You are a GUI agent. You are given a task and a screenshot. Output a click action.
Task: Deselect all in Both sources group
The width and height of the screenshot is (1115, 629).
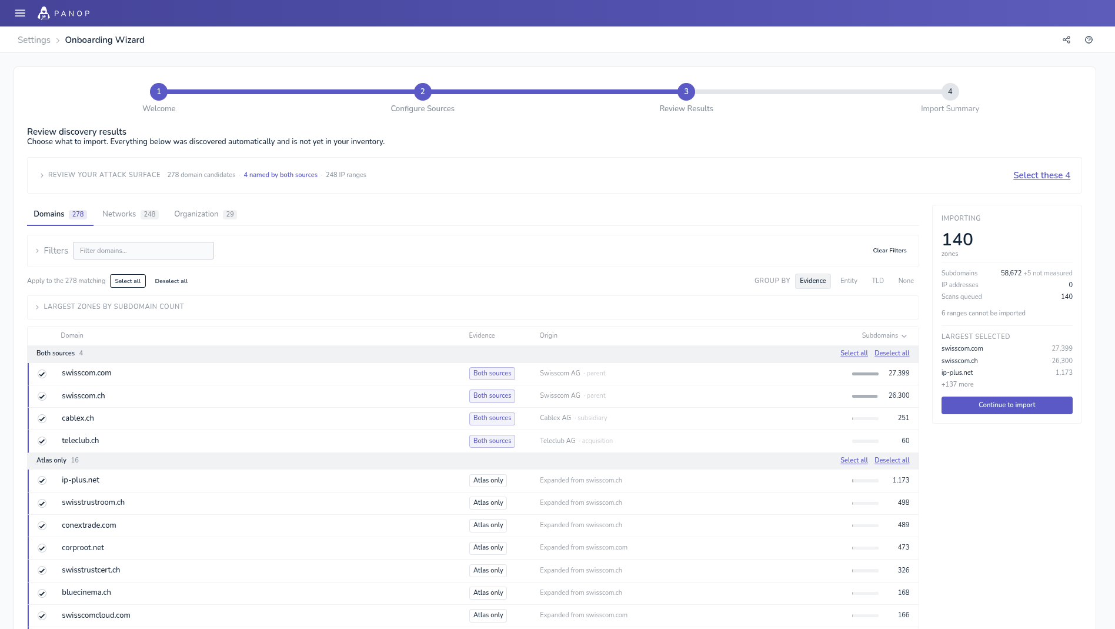coord(892,353)
